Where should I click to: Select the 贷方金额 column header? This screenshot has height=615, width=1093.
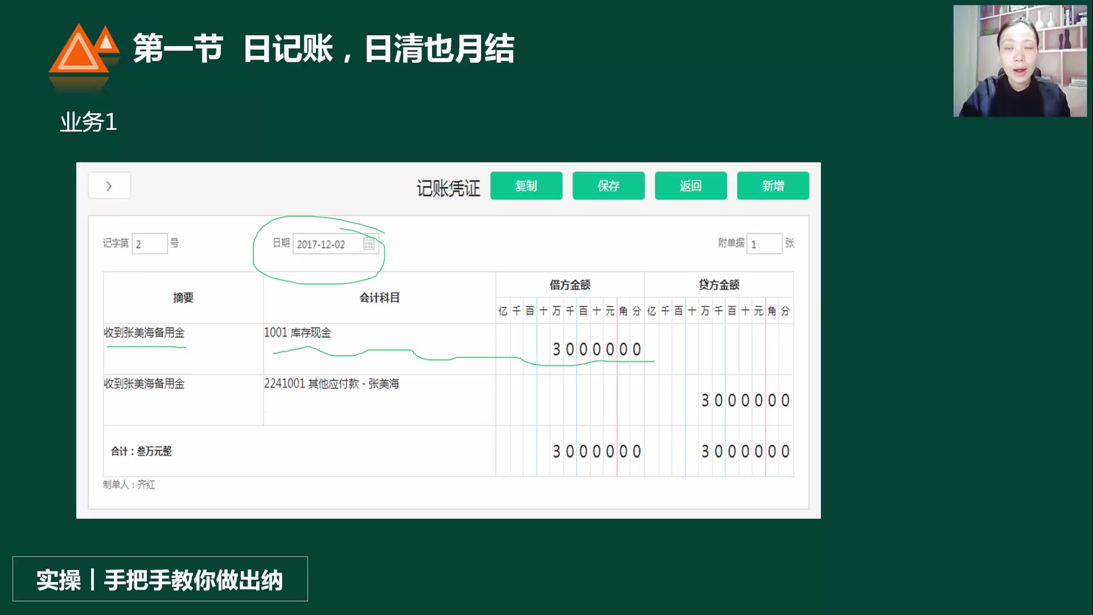point(718,285)
